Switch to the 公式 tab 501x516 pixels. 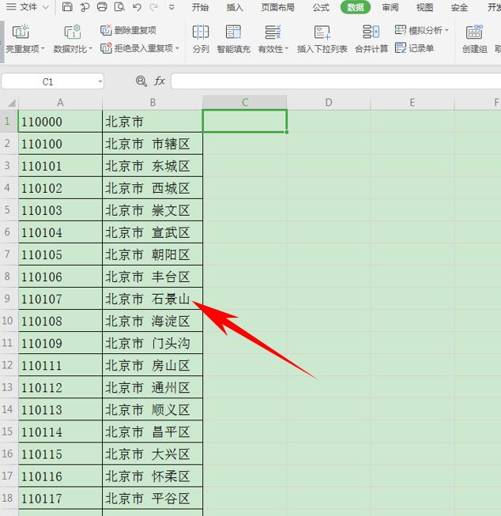pos(321,7)
